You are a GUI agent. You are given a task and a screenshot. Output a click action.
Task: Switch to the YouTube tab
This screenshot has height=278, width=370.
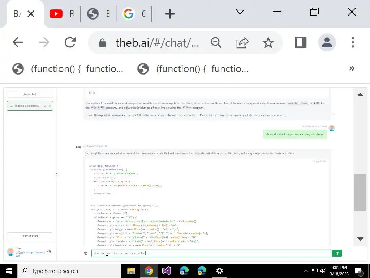click(x=62, y=14)
